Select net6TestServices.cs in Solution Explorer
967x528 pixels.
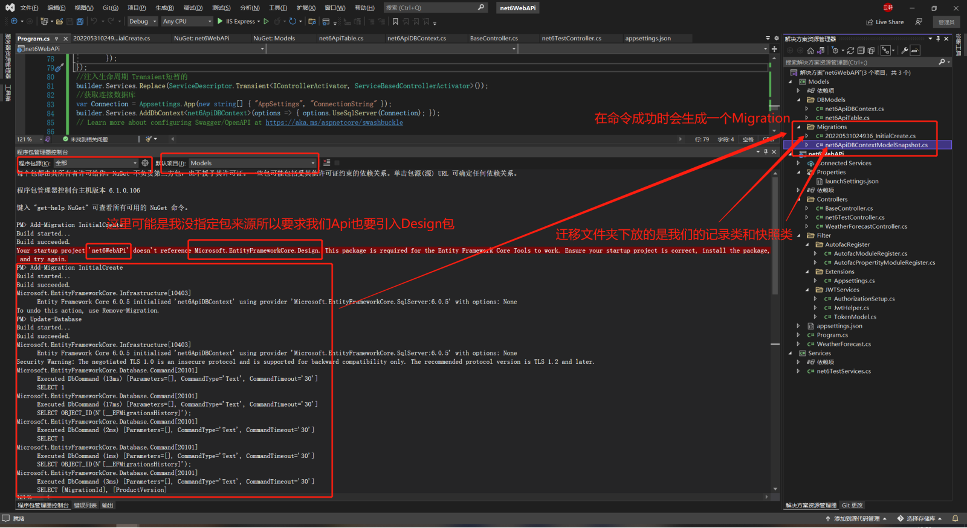[x=844, y=372]
